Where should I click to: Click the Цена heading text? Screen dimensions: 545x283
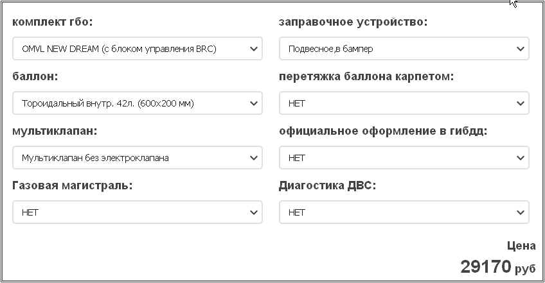click(521, 246)
